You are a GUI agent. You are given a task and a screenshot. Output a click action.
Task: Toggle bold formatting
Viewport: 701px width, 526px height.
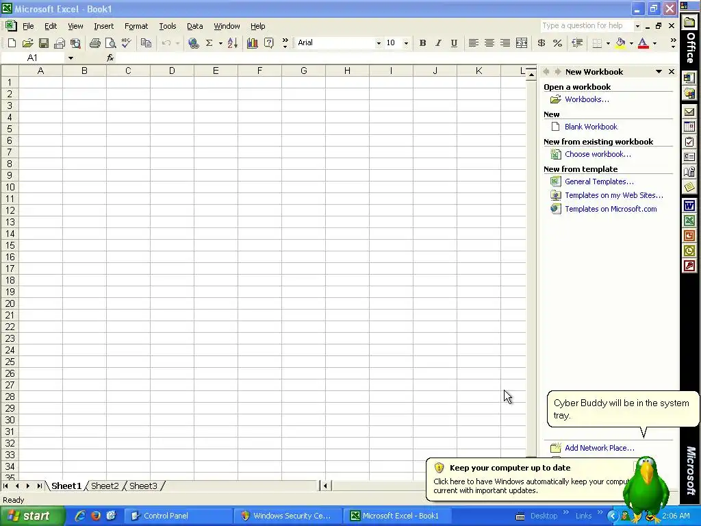(x=422, y=43)
